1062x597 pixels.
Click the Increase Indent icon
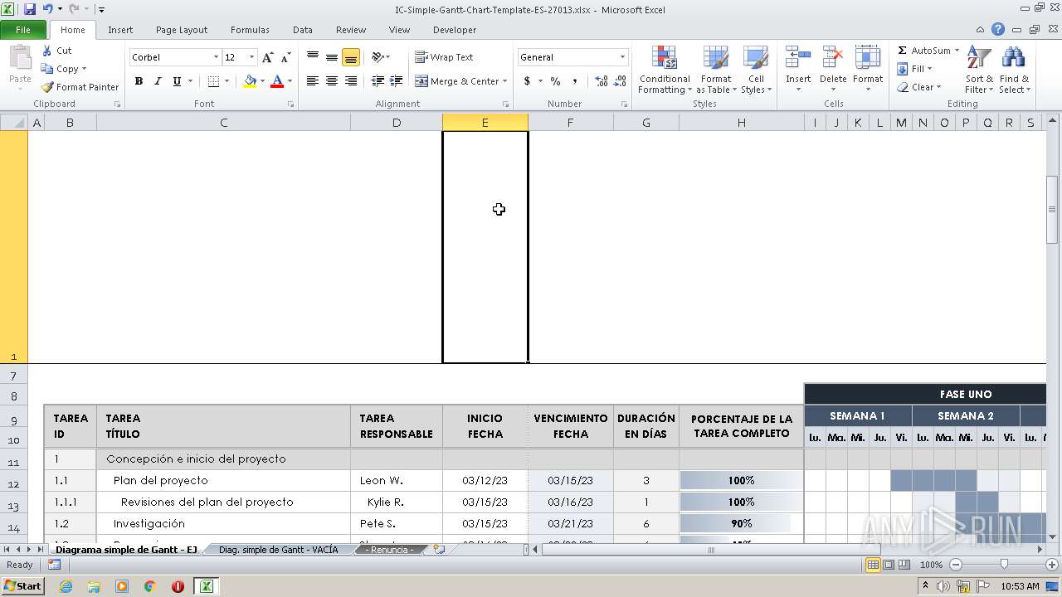pos(397,81)
